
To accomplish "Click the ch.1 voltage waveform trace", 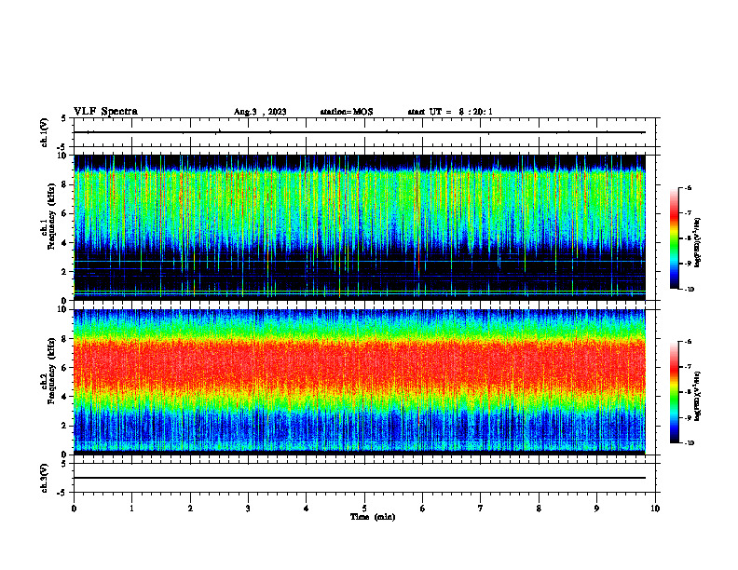I will tap(360, 132).
